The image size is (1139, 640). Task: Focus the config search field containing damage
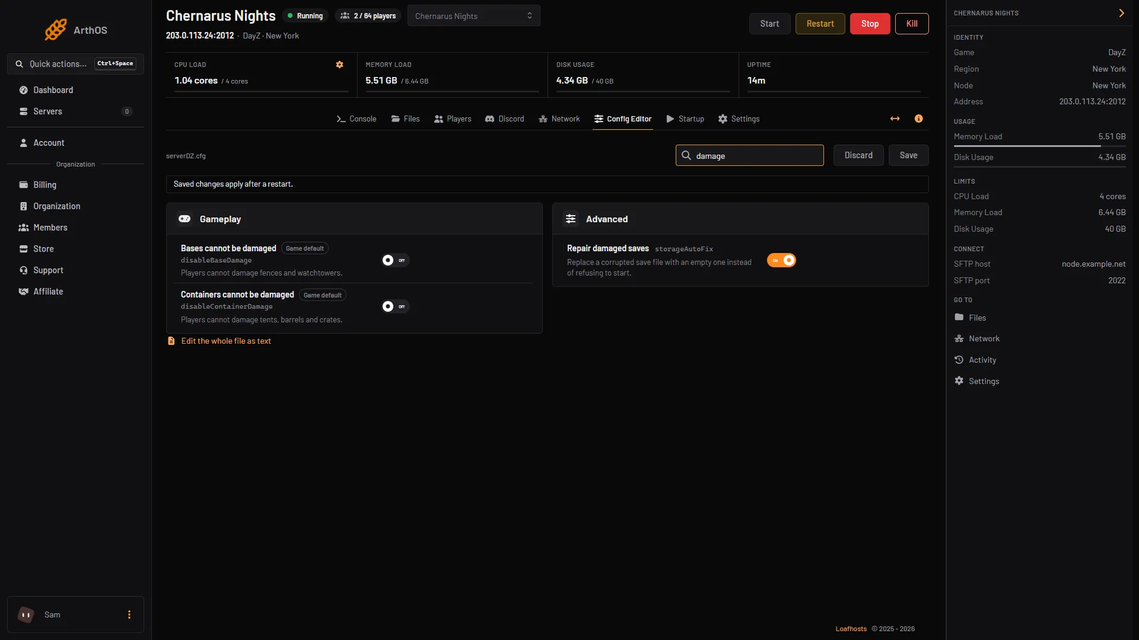click(x=749, y=155)
